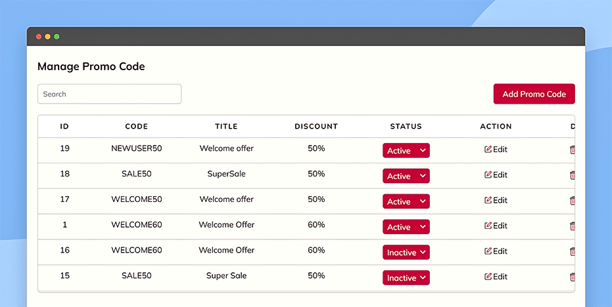Image resolution: width=612 pixels, height=307 pixels.
Task: Edit the promo code with ID 15
Action: (x=496, y=277)
